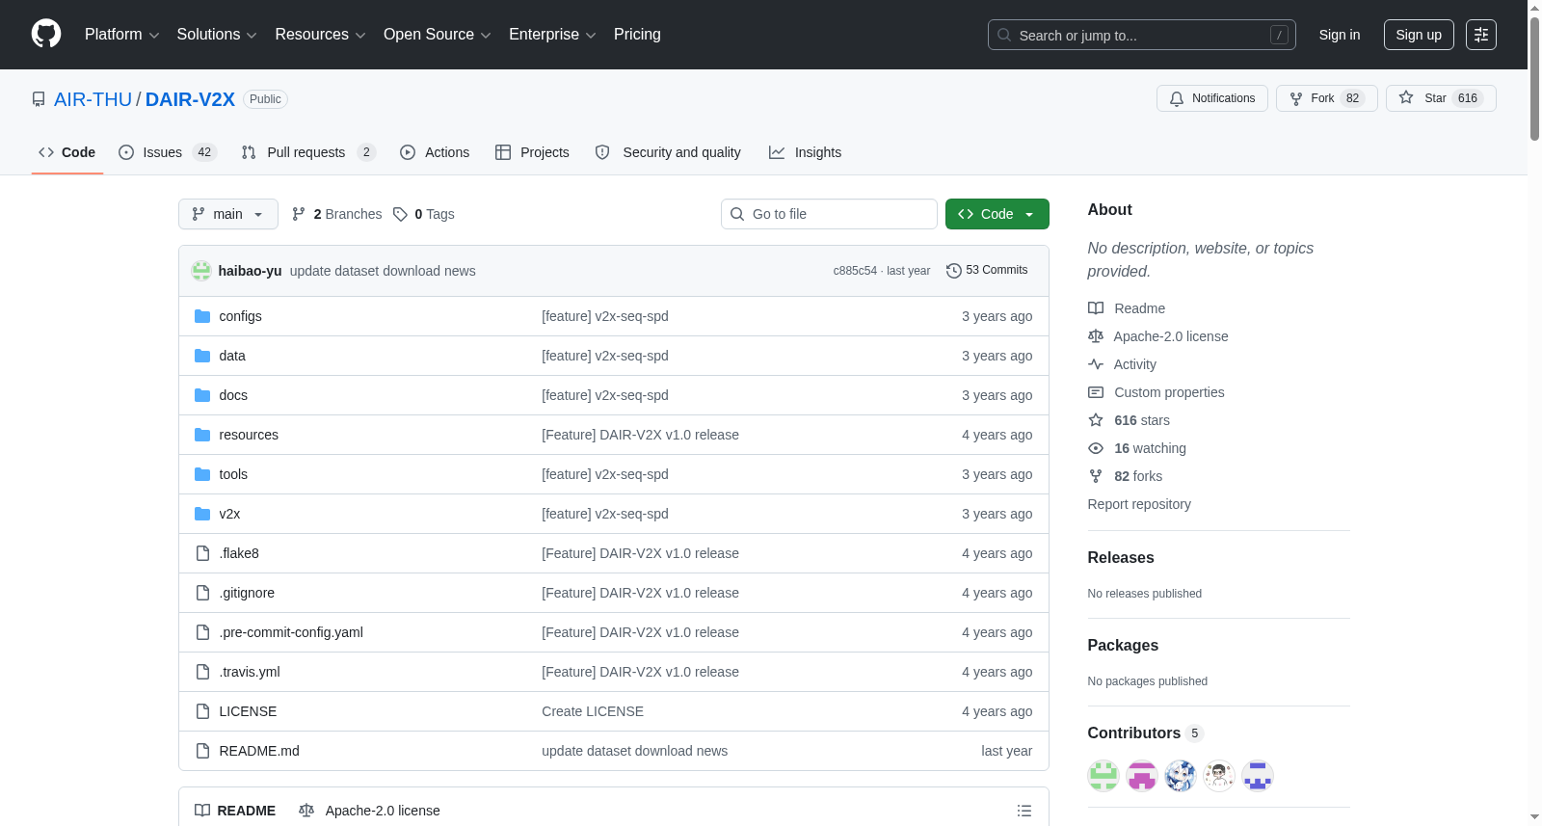Click the star icon beside 616 stars
This screenshot has height=826, width=1542.
[1096, 420]
